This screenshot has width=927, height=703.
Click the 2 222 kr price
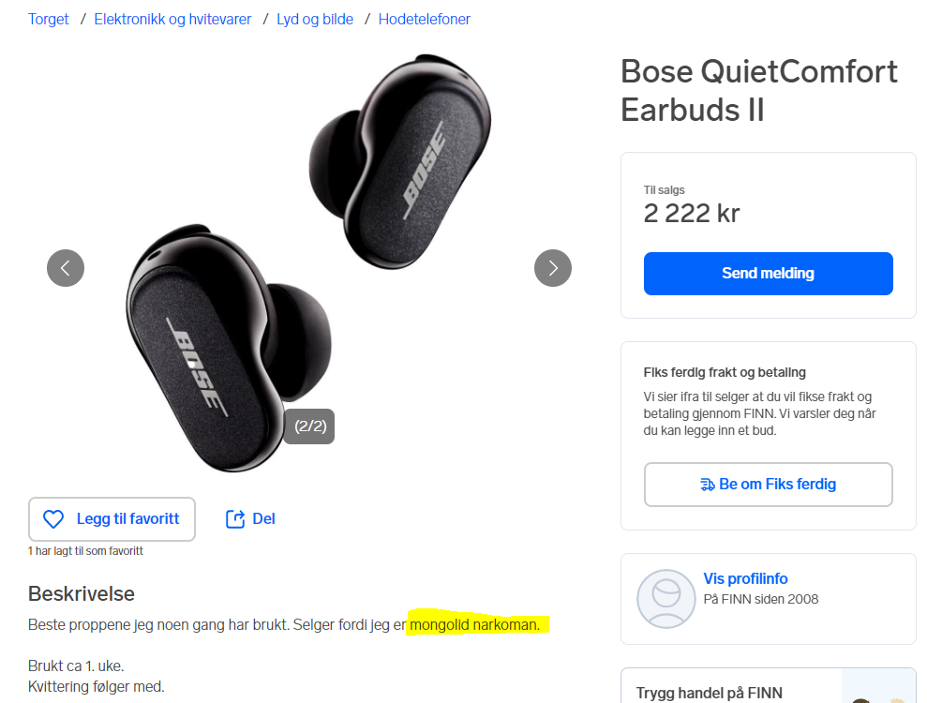click(x=692, y=214)
